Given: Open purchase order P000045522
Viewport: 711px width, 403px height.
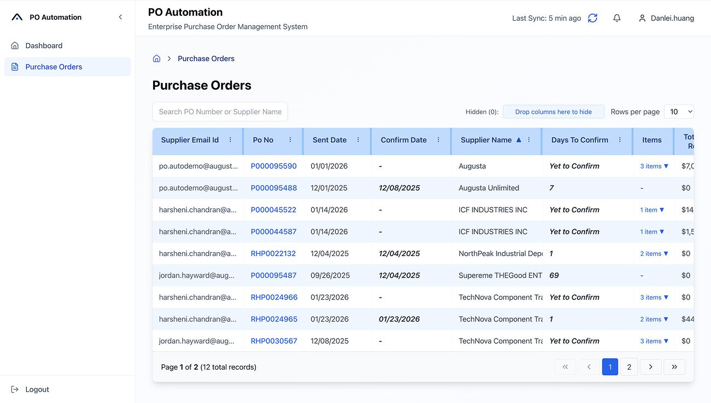Looking at the screenshot, I should (x=273, y=209).
